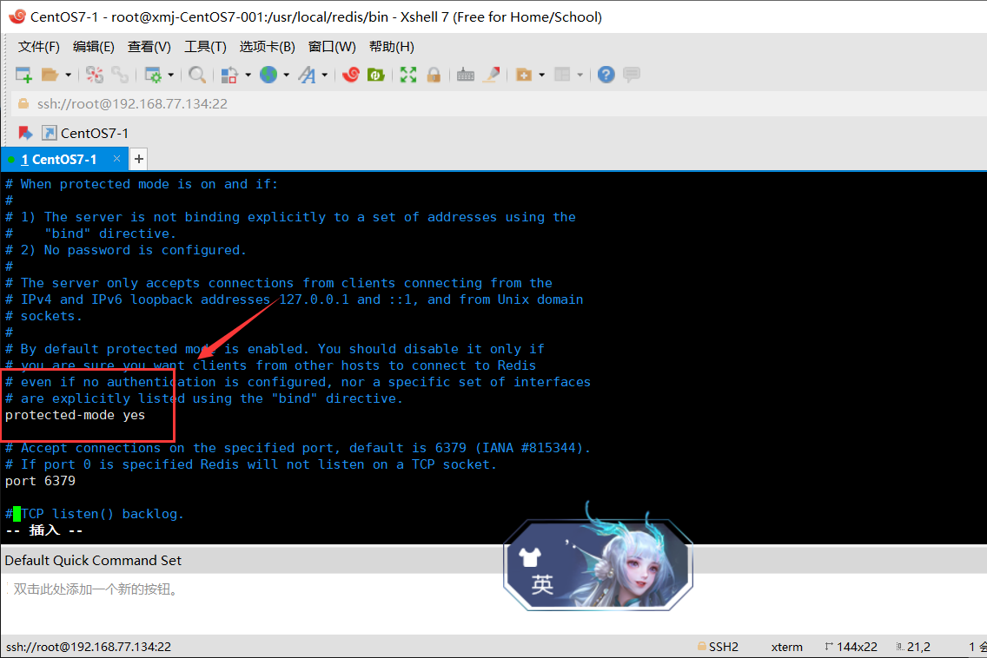Click the xterm status bar entry

click(787, 647)
